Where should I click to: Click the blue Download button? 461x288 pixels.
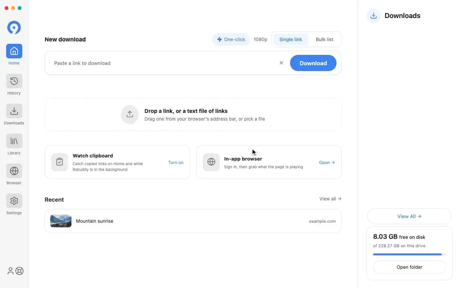coord(313,63)
